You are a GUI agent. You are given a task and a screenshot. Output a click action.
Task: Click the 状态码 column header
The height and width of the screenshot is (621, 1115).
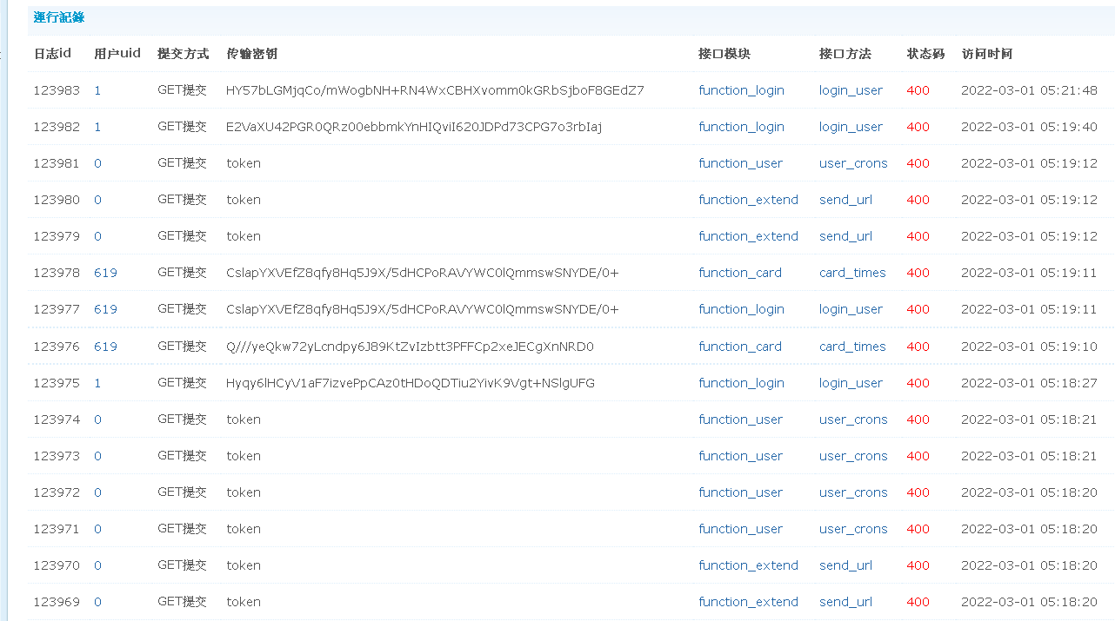[925, 54]
